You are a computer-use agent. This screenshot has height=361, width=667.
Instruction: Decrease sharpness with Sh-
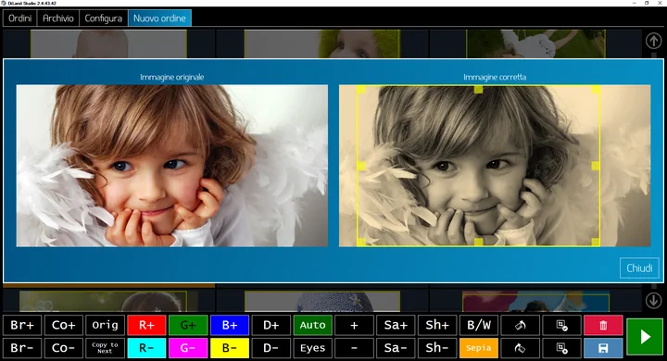tap(437, 348)
